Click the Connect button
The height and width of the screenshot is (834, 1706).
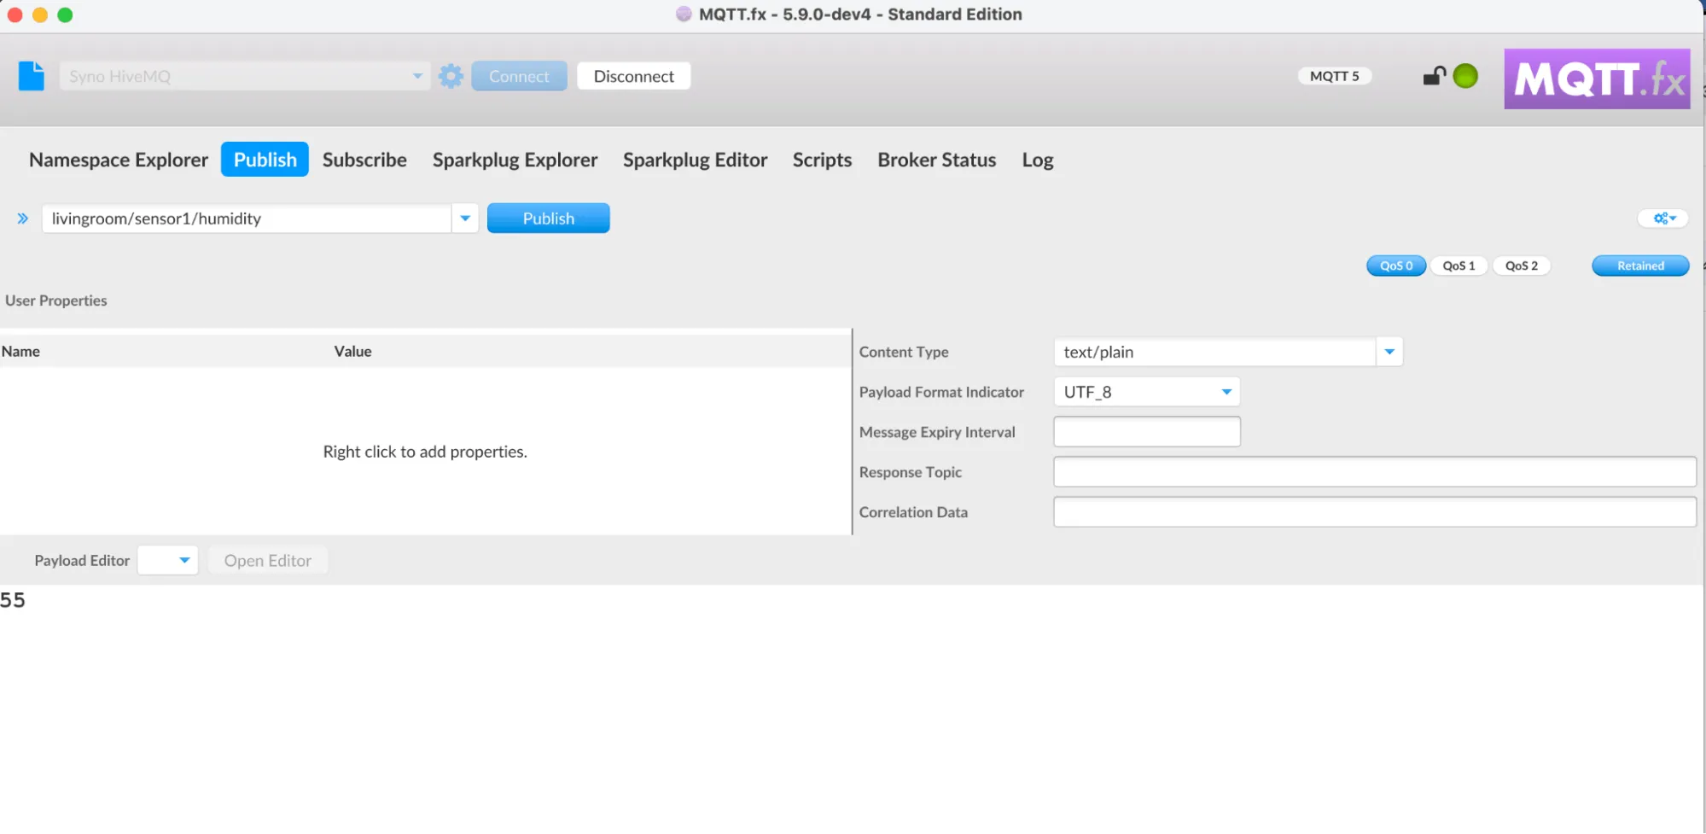pyautogui.click(x=519, y=76)
